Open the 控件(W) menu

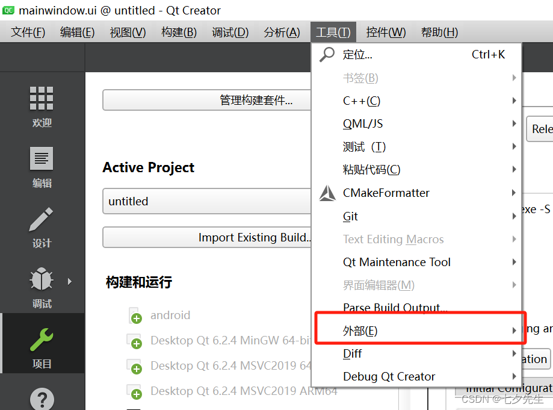tap(386, 32)
